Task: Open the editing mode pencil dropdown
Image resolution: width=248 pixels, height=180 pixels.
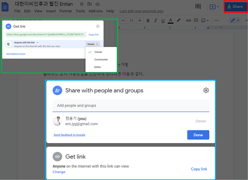Action: point(235,20)
